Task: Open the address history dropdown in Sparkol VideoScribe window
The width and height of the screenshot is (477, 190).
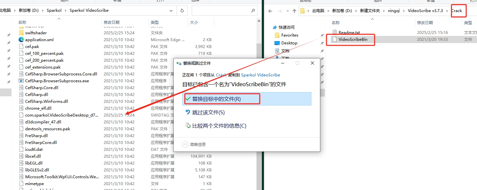Action: coord(171,10)
